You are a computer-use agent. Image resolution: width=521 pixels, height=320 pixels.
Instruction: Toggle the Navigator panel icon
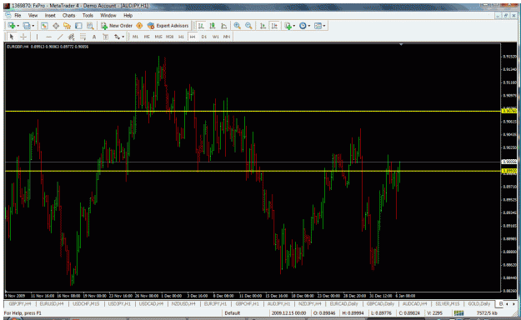tap(67, 26)
